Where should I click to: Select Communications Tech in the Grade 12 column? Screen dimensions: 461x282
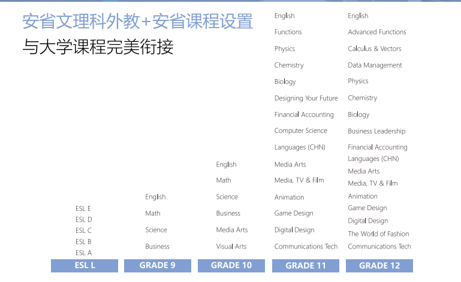tap(379, 246)
